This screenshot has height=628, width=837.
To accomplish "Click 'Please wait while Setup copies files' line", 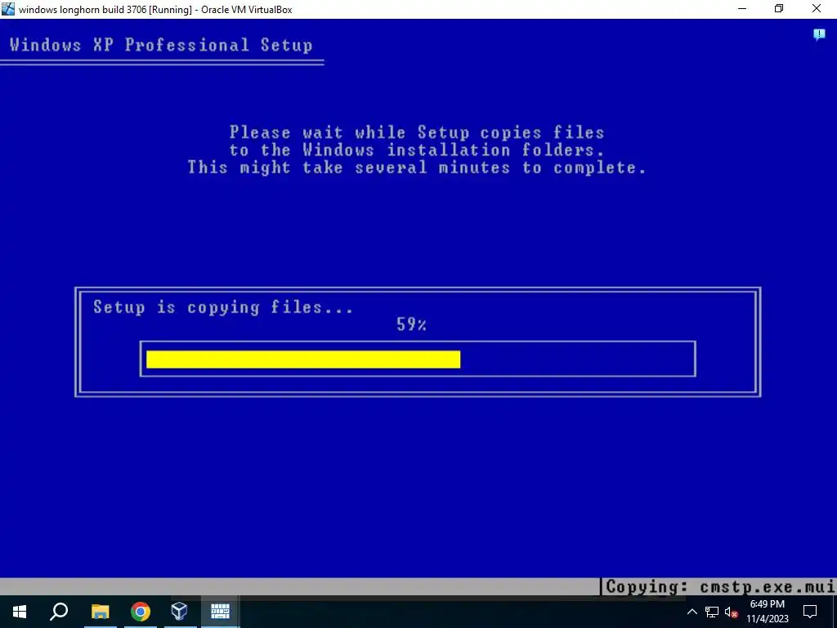I will (x=417, y=132).
